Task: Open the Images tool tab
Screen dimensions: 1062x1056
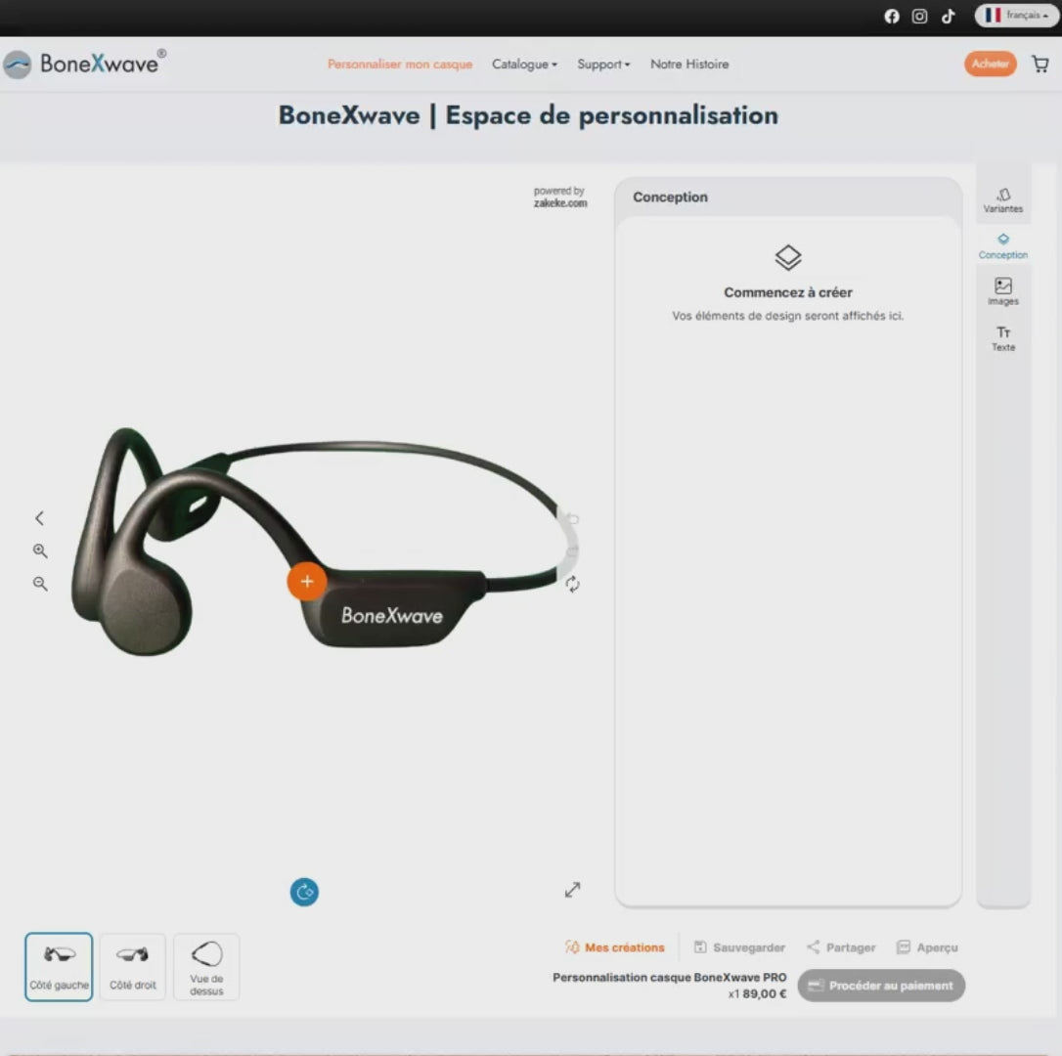Action: tap(1003, 291)
